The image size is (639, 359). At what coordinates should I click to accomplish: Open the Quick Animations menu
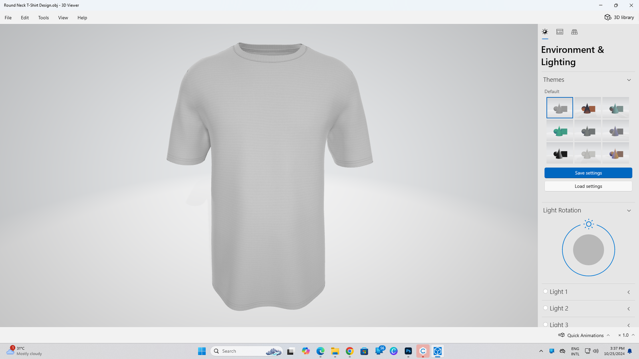pyautogui.click(x=584, y=335)
